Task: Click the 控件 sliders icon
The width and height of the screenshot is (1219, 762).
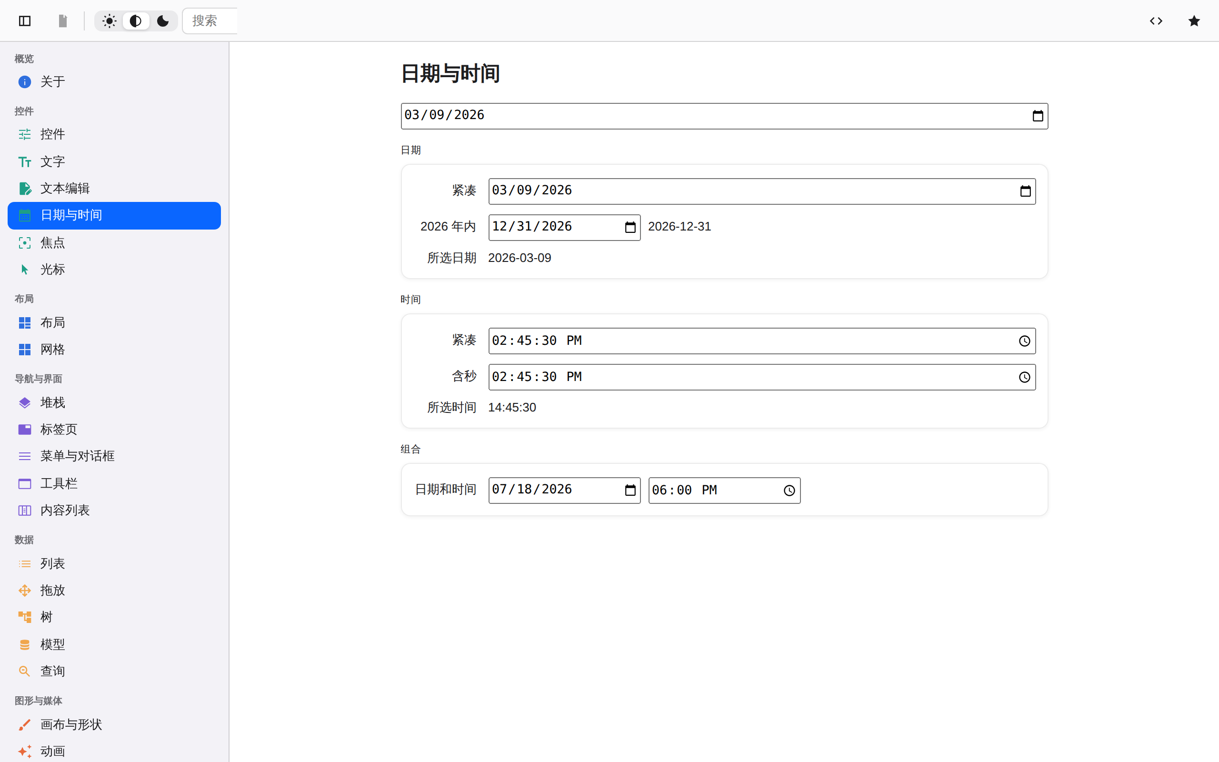Action: pyautogui.click(x=25, y=134)
